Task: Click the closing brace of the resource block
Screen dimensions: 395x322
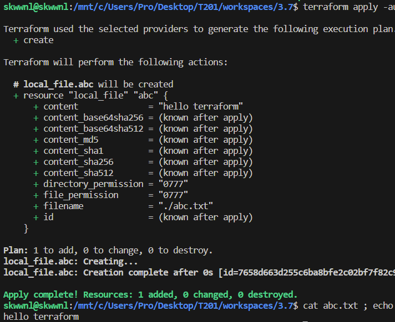Action: click(x=26, y=228)
